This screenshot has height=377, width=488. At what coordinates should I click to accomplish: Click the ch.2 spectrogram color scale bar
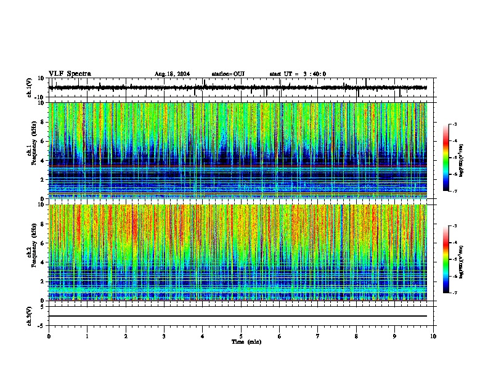tap(446, 259)
